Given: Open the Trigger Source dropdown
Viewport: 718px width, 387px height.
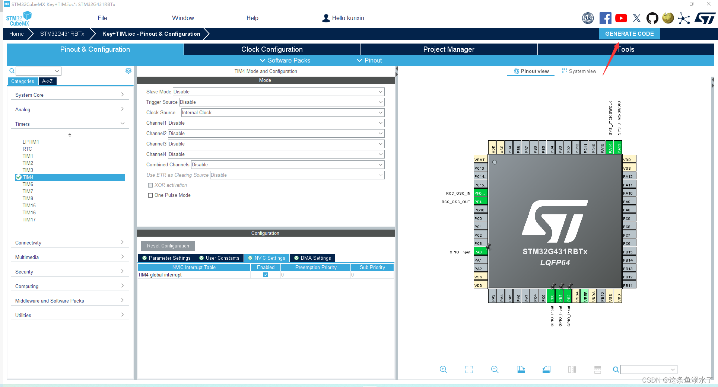Looking at the screenshot, I should point(282,102).
